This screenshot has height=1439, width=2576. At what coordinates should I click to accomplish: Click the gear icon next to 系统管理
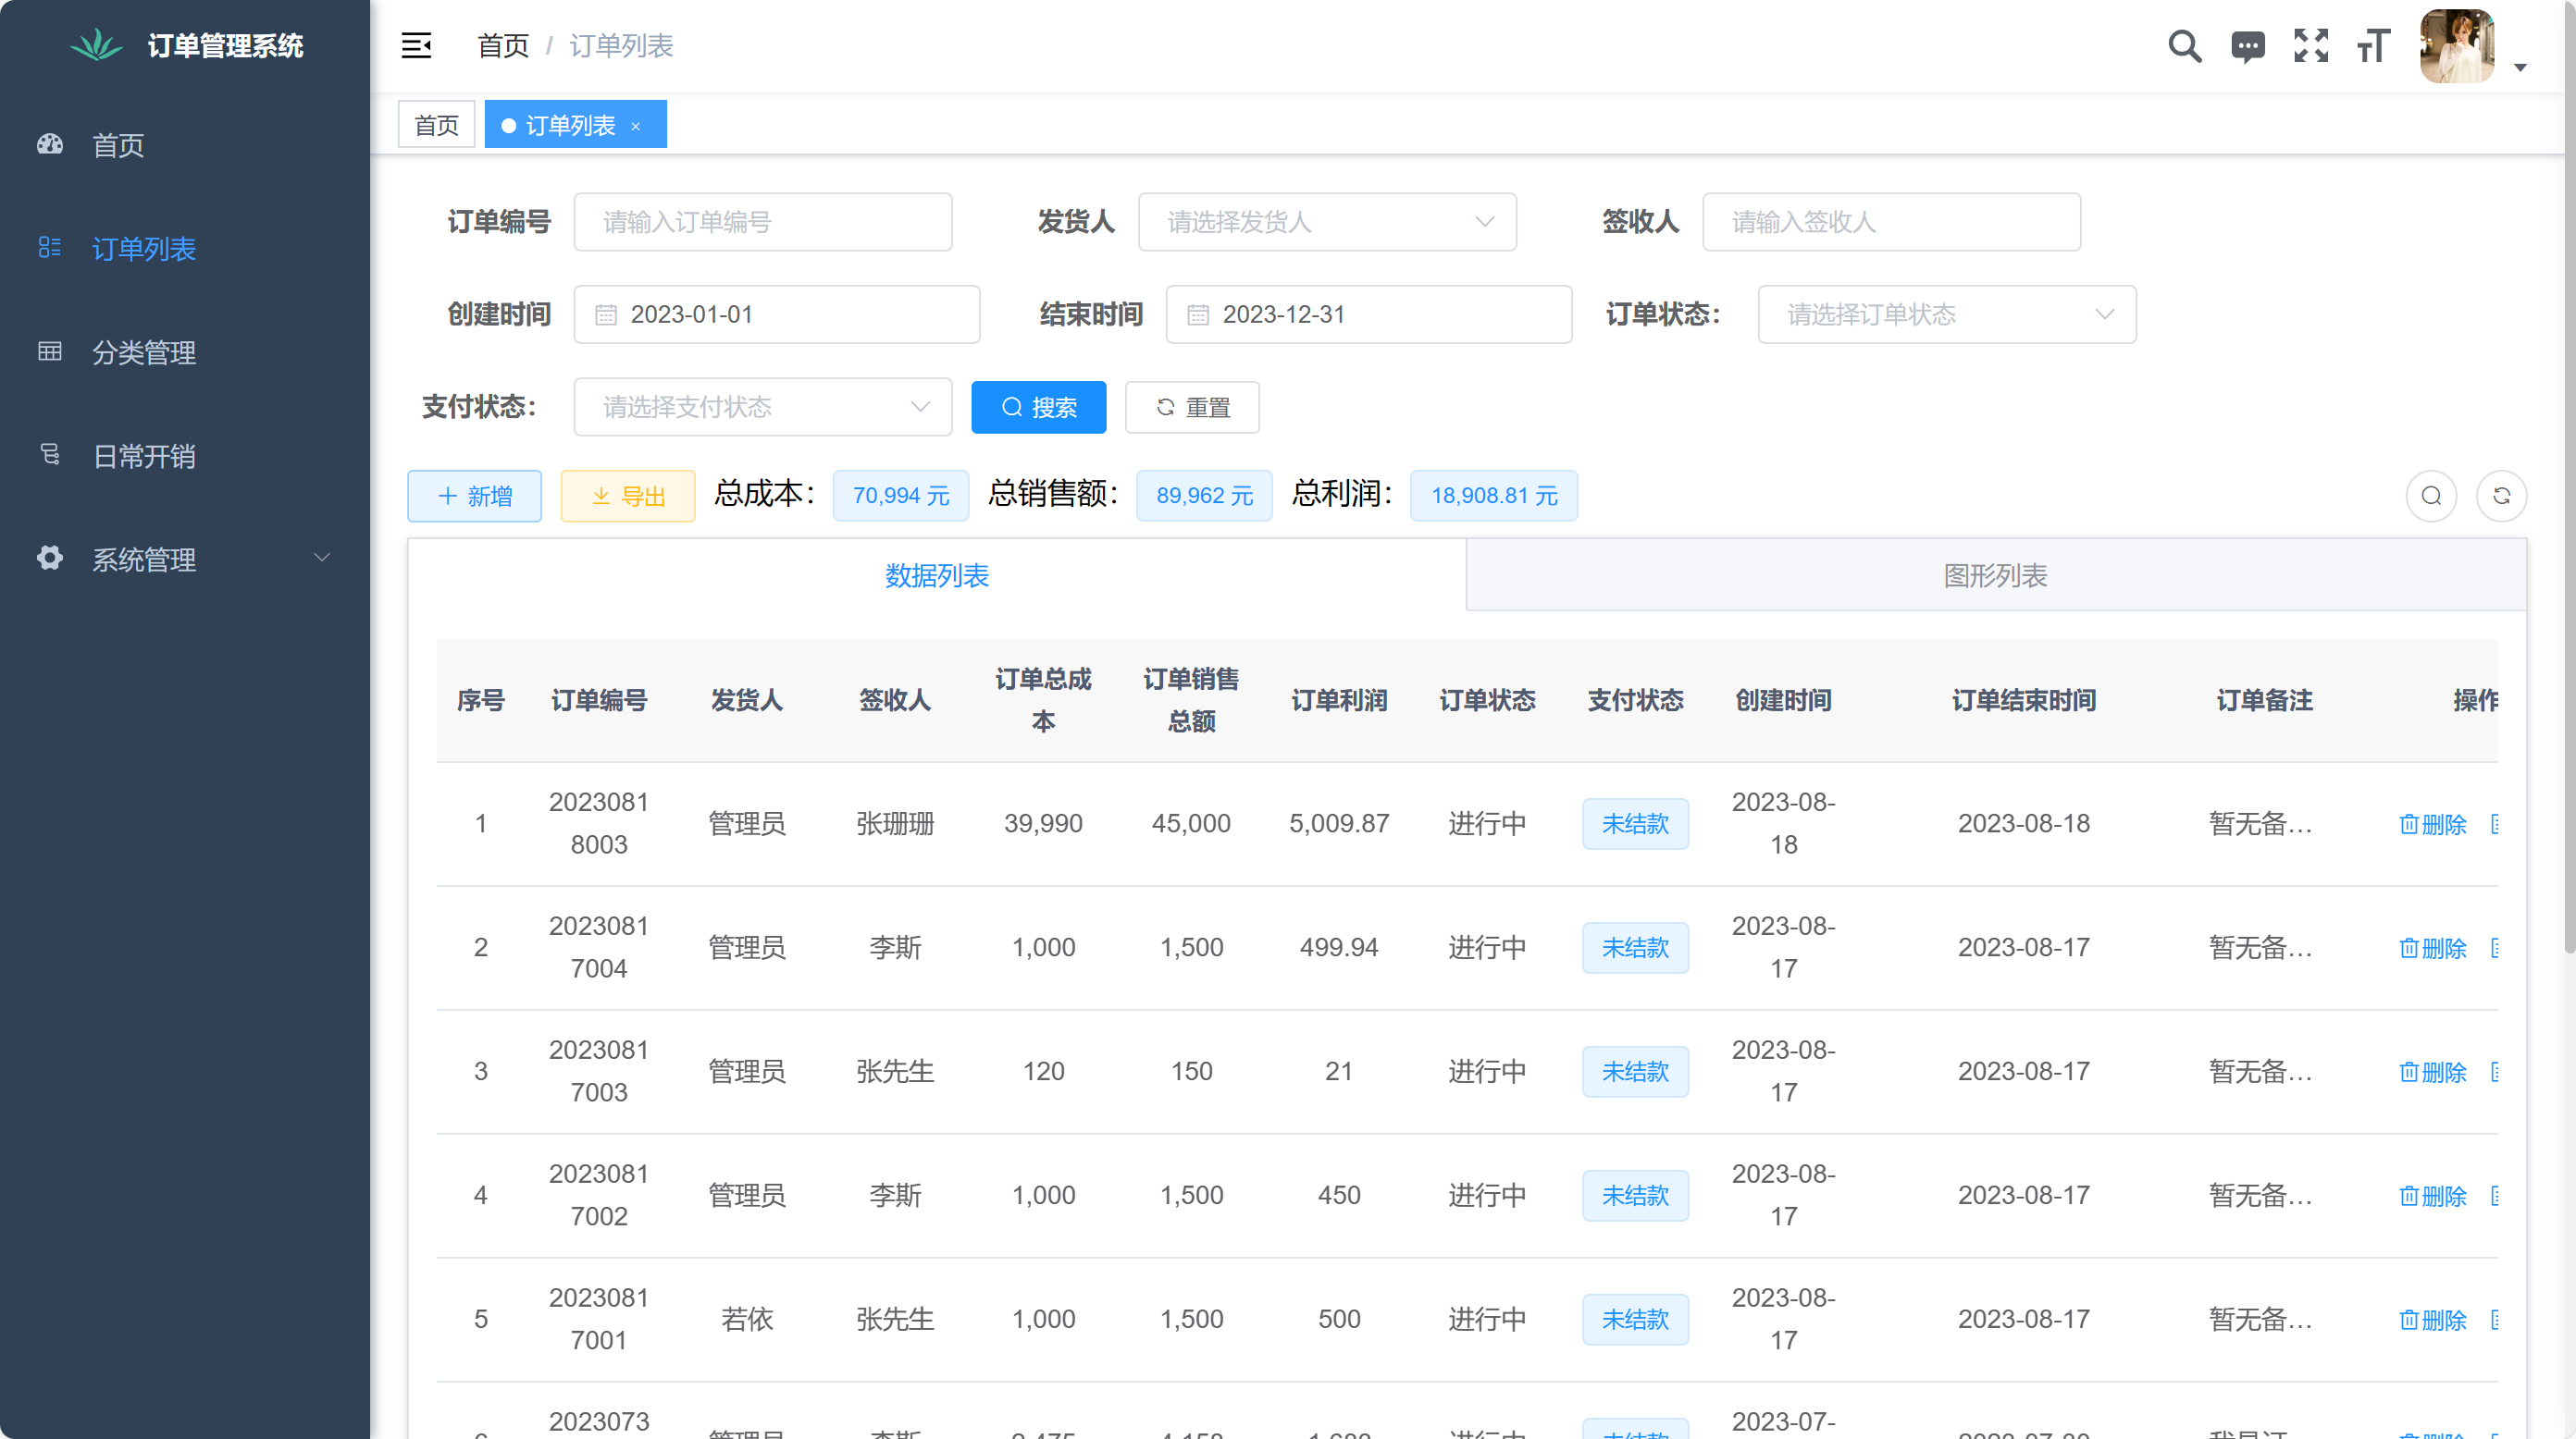(50, 558)
